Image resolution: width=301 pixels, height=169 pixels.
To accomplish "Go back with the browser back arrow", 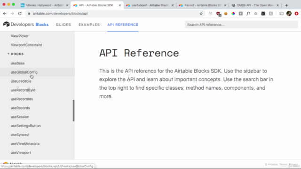I will [5, 14].
